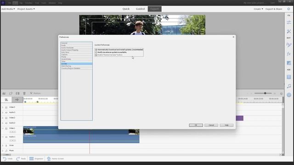The height and width of the screenshot is (165, 294).
Task: Switch to the arrow mode toggle beside timeline ruler
Action: [17, 100]
